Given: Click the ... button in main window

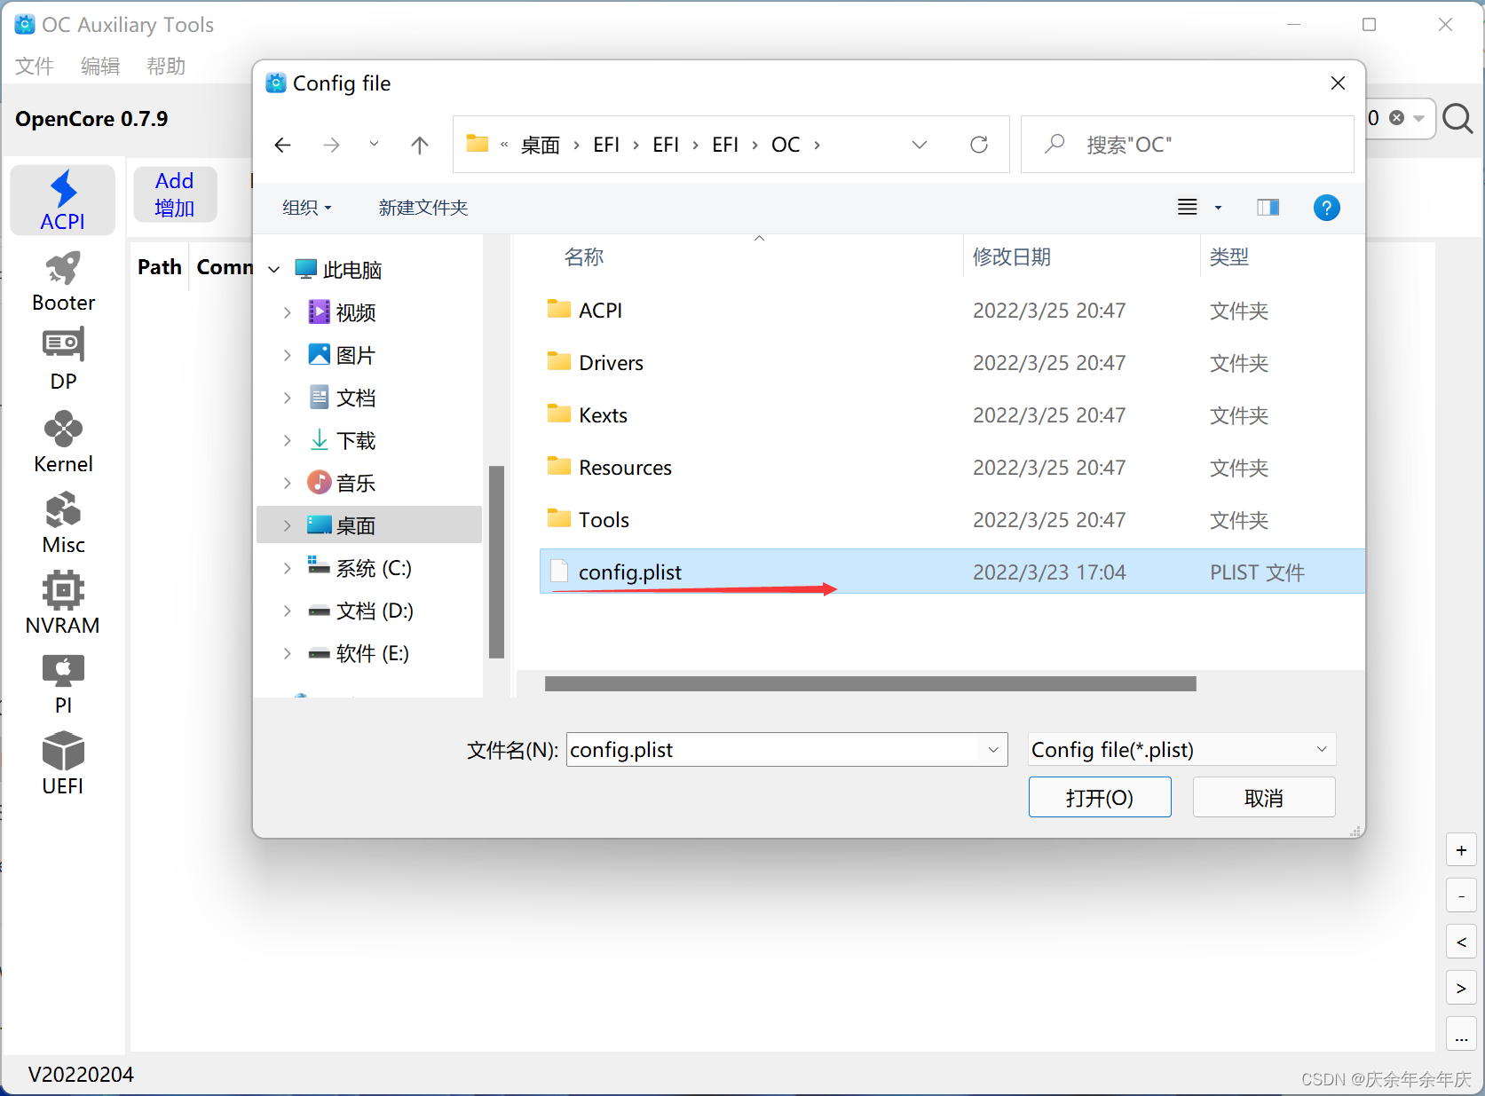Looking at the screenshot, I should point(1461,1035).
